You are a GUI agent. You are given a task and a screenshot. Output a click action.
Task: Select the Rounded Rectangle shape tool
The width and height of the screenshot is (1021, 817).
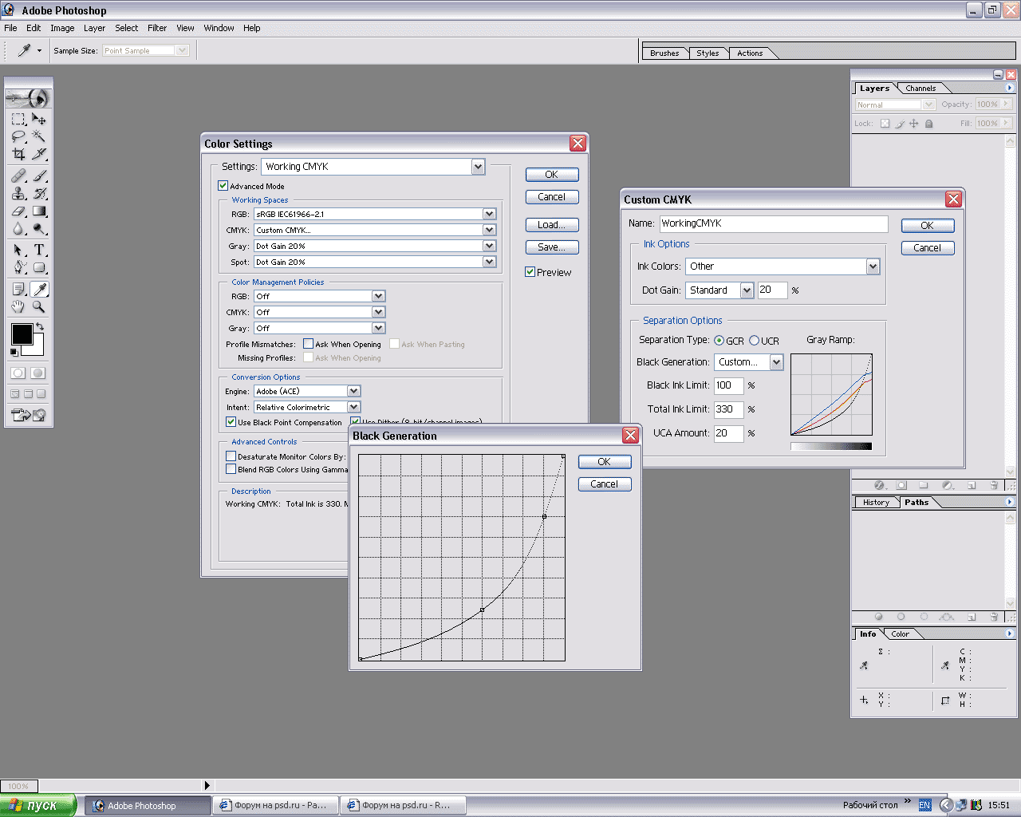39,267
